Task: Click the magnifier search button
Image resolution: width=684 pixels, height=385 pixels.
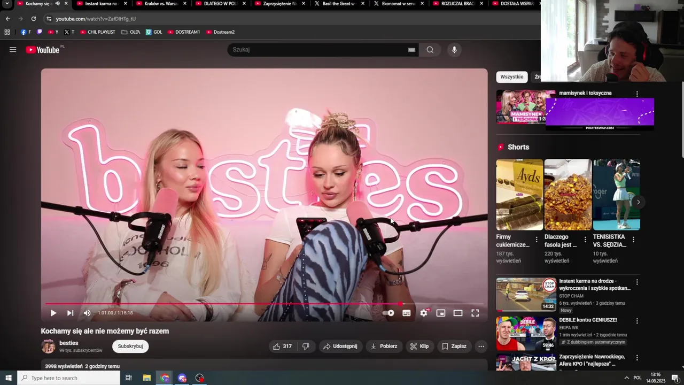Action: pyautogui.click(x=430, y=50)
